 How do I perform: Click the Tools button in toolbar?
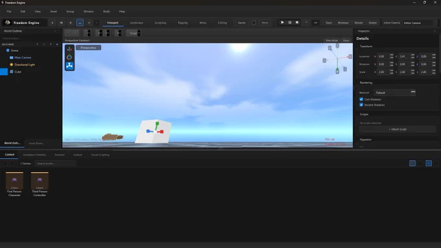329,23
